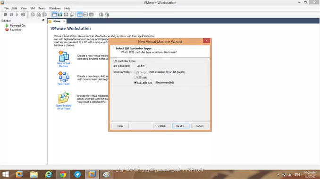Click the Power On play toolbar icon
The image size is (320, 179).
(x=17, y=15)
